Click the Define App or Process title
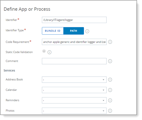The height and width of the screenshot is (120, 142). click(27, 9)
